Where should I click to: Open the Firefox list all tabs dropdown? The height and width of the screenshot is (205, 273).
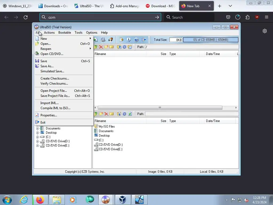[x=230, y=6]
